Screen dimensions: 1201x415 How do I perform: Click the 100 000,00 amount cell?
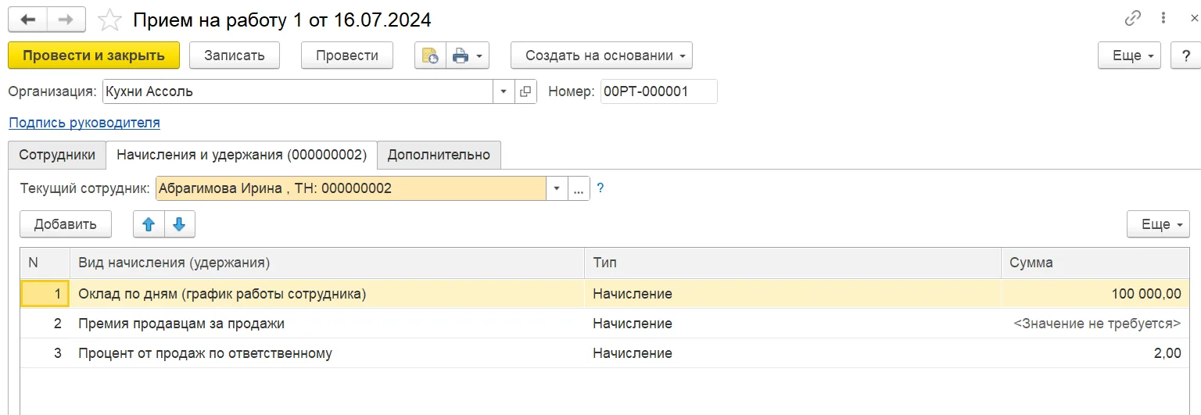(1095, 294)
